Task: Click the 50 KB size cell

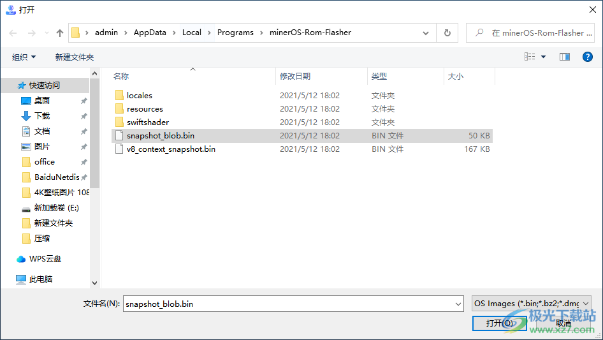Action: [479, 135]
